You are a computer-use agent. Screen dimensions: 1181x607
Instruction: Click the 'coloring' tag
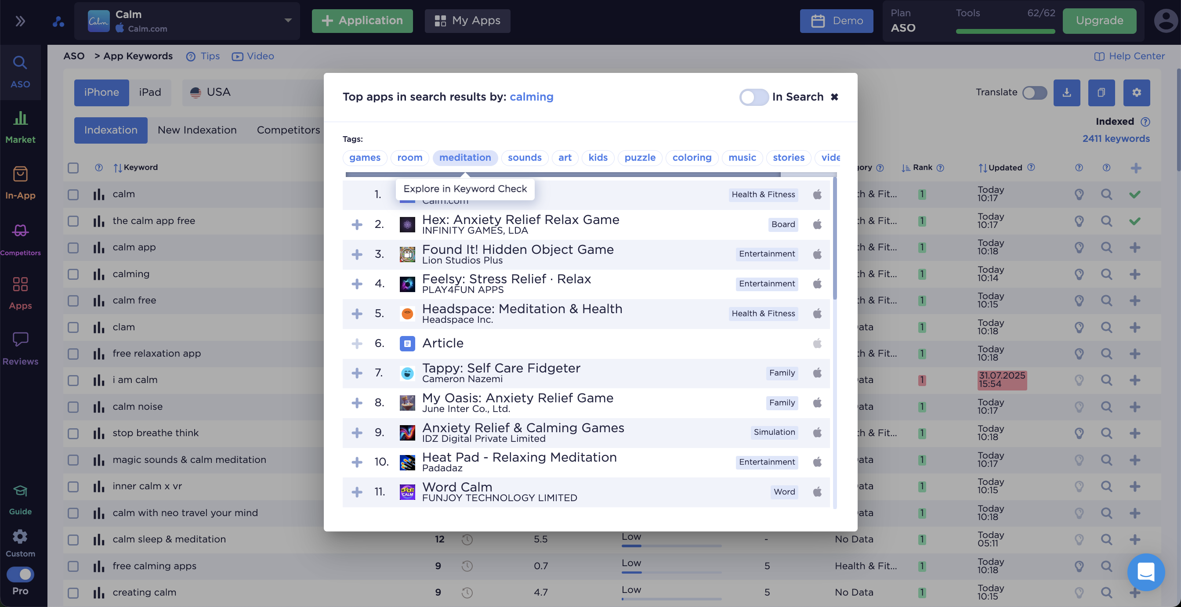coord(692,158)
